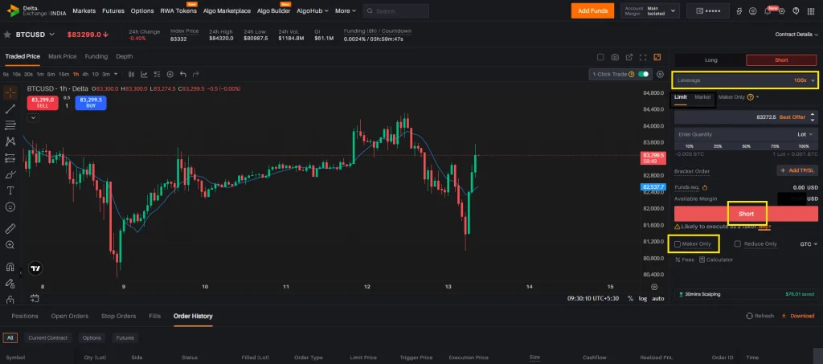Open the emoji icons tool

(10, 207)
